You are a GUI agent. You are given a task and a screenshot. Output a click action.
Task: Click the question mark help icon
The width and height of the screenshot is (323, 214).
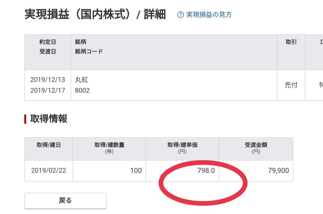click(x=180, y=15)
